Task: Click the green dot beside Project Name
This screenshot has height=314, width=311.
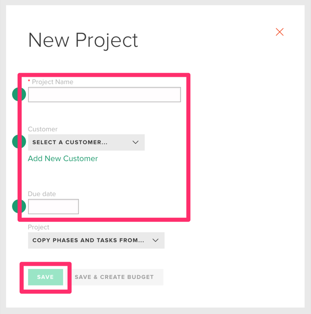Action: (x=19, y=94)
